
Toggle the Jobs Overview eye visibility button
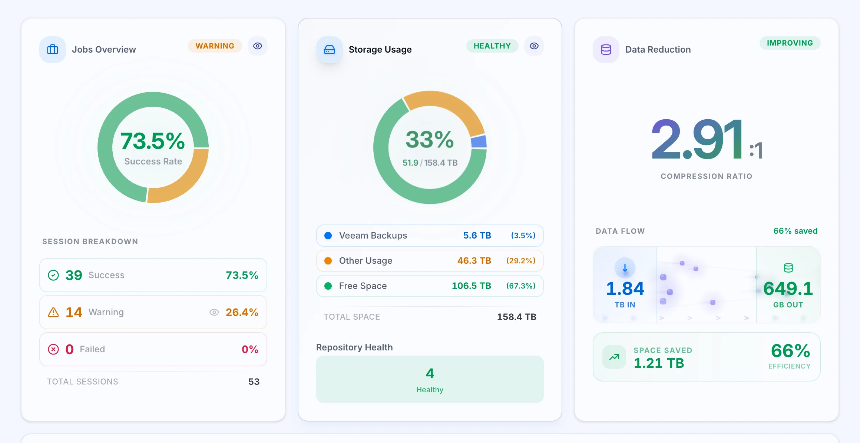click(258, 46)
